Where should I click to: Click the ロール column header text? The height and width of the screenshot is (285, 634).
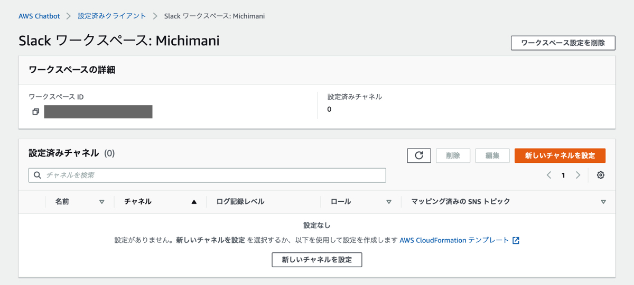[x=341, y=202]
